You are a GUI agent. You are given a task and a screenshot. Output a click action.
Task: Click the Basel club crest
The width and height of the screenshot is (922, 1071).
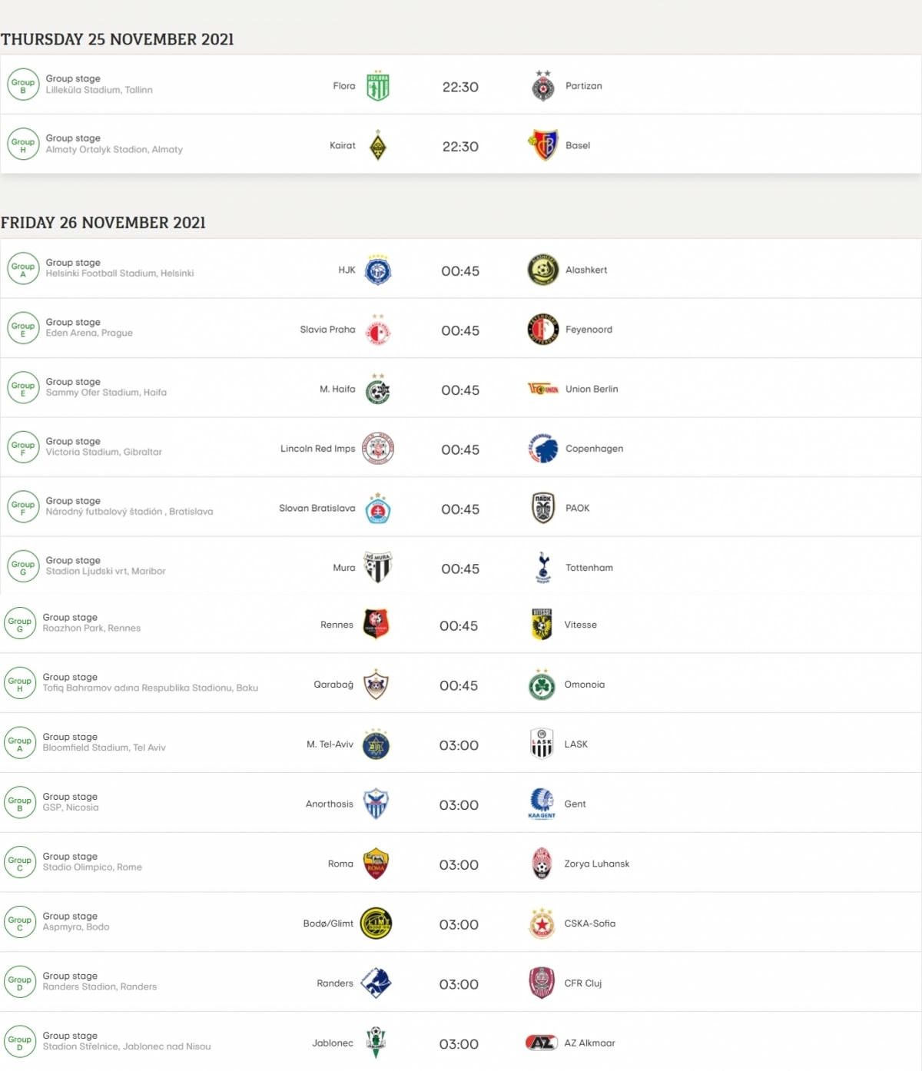(x=543, y=145)
